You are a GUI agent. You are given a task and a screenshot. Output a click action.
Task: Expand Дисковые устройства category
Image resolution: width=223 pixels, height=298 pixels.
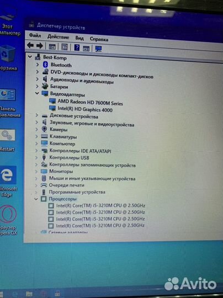coord(36,115)
